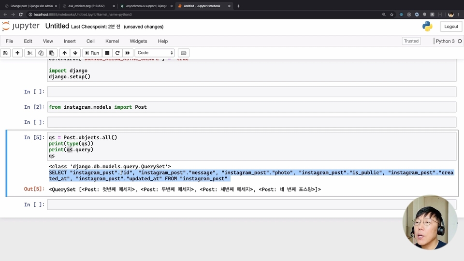Screen dimensions: 464x261
Task: Insert a cell below with plus icon
Action: (x=17, y=53)
